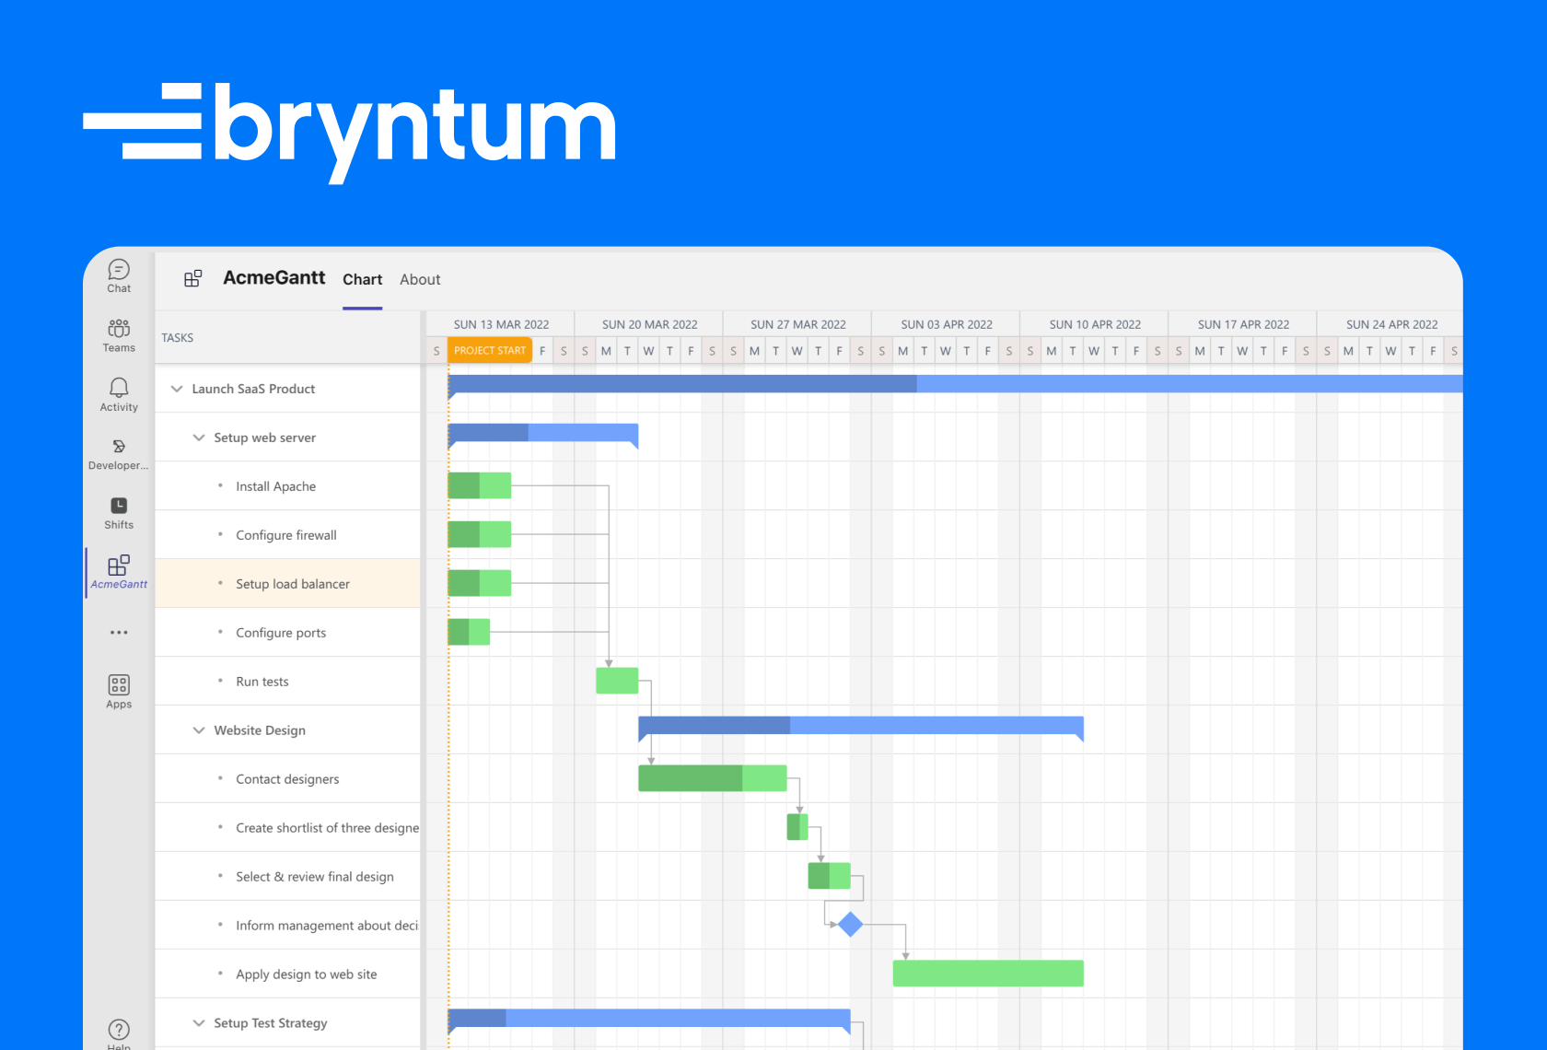Click the Run tests task label

tap(261, 681)
